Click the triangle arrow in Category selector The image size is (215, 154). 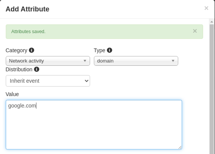coord(85,61)
